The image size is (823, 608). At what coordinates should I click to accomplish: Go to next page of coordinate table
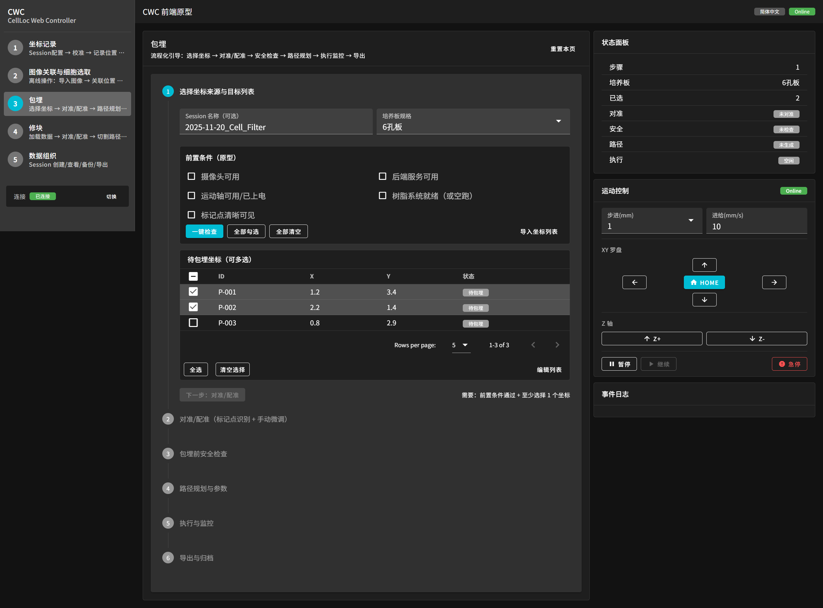coord(557,345)
